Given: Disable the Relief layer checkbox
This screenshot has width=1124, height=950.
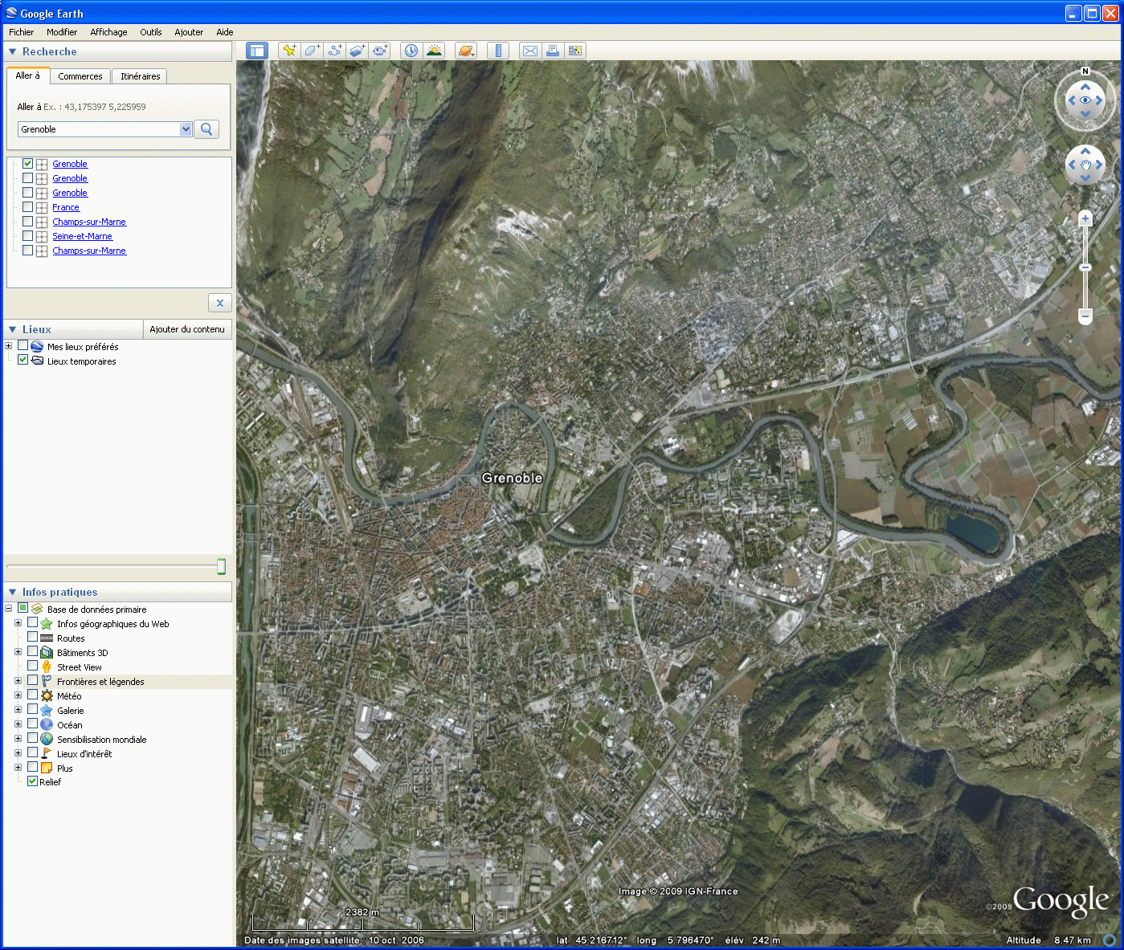Looking at the screenshot, I should pyautogui.click(x=33, y=781).
